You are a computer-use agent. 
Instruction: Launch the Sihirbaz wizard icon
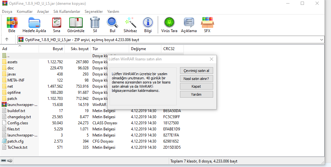130,22
